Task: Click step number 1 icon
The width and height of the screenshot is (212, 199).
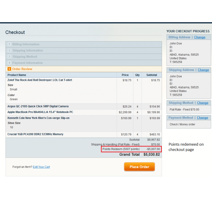Action: [9, 44]
